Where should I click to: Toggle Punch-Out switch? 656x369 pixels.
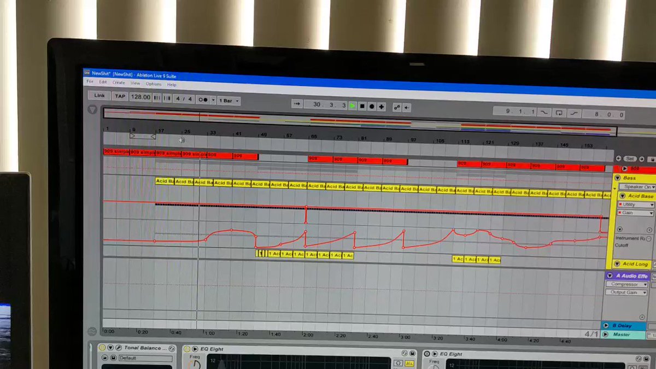click(573, 113)
